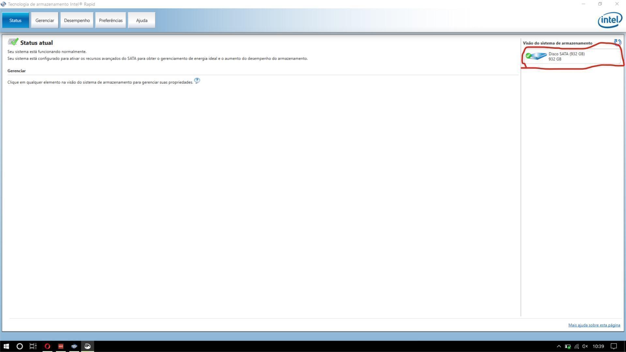Click the SATA disk drive icon
This screenshot has width=626, height=352.
(x=536, y=56)
